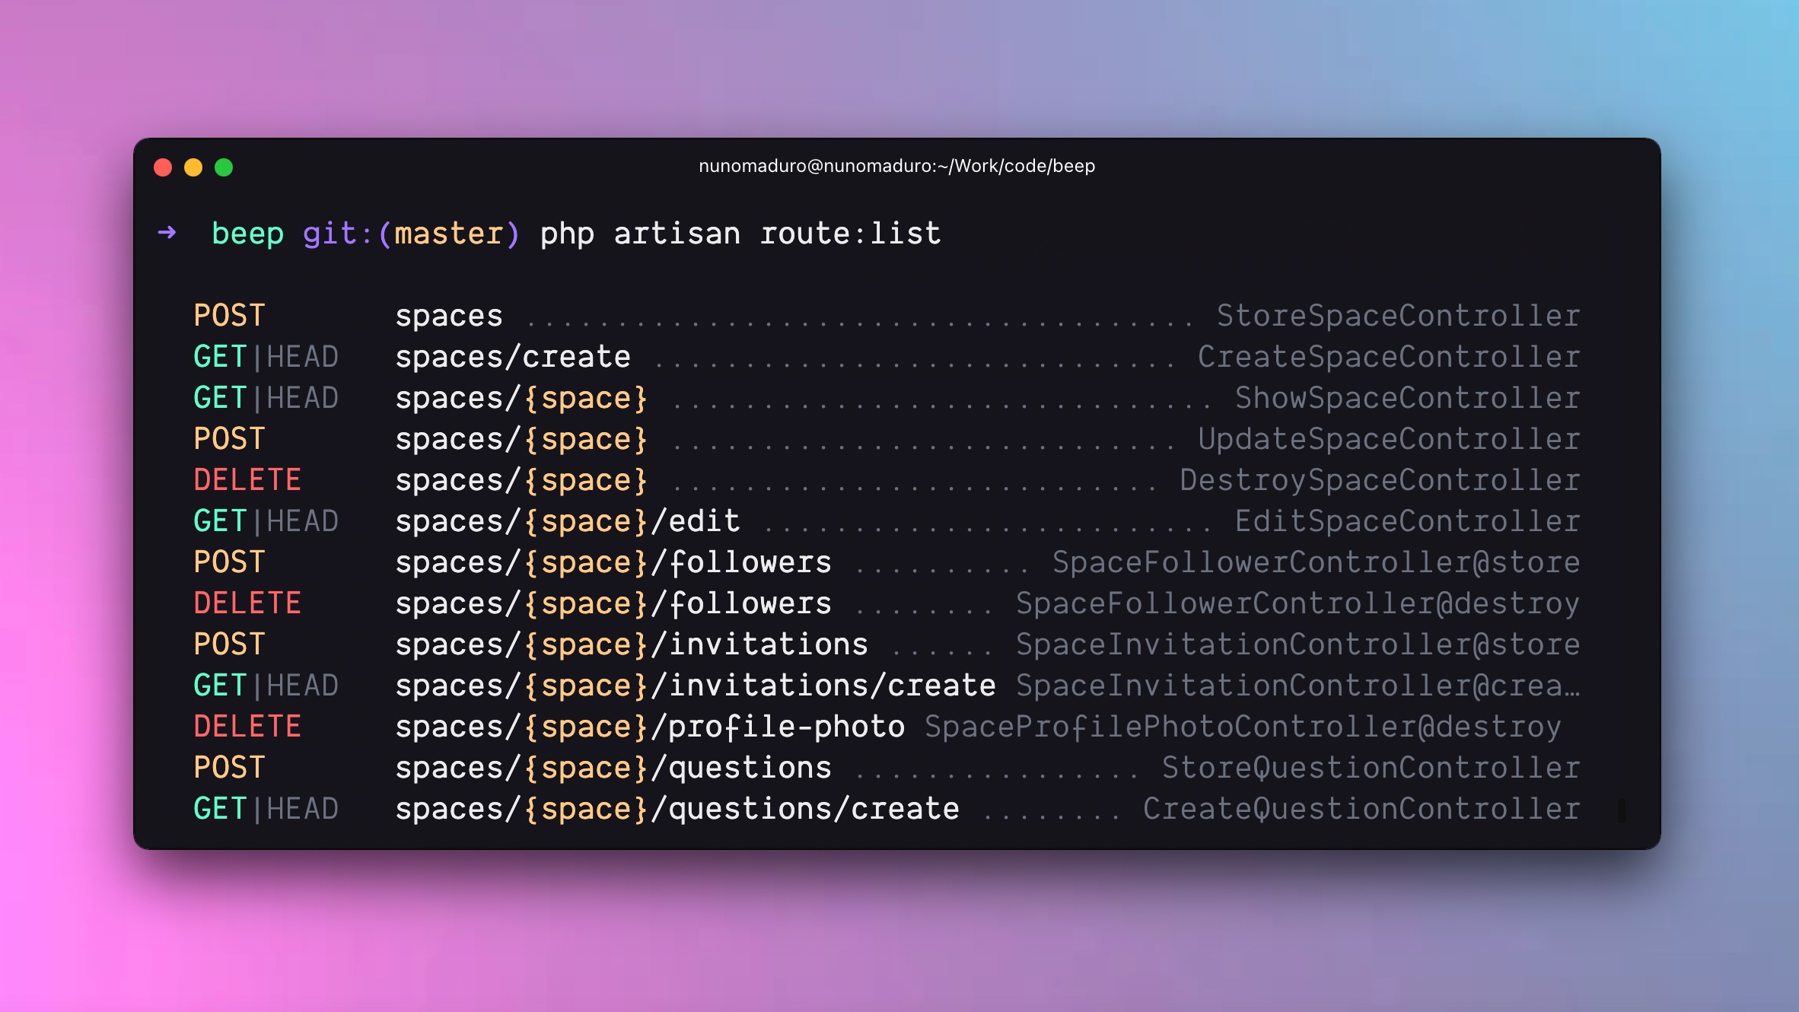
Task: Select the {space} placeholder on questions/create line
Action: pos(587,808)
